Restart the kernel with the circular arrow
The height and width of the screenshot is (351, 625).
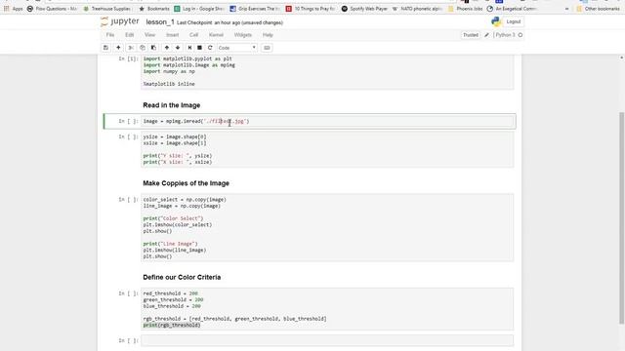tap(210, 48)
